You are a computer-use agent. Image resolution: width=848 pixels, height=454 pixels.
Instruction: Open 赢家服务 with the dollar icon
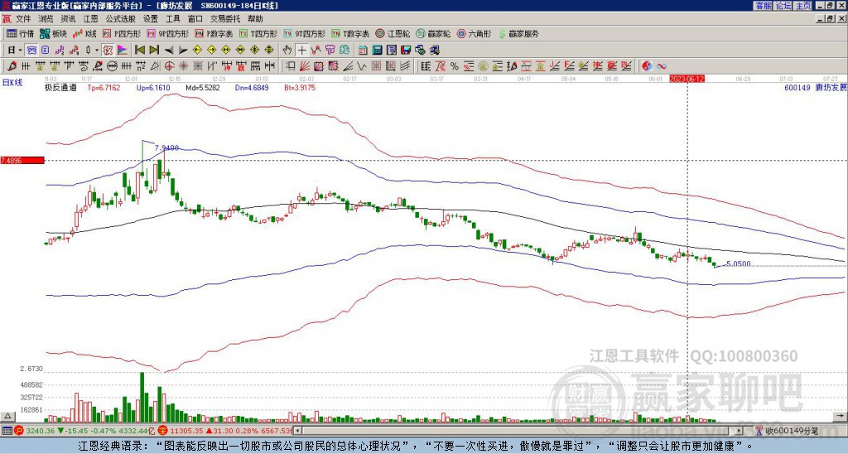tap(518, 33)
